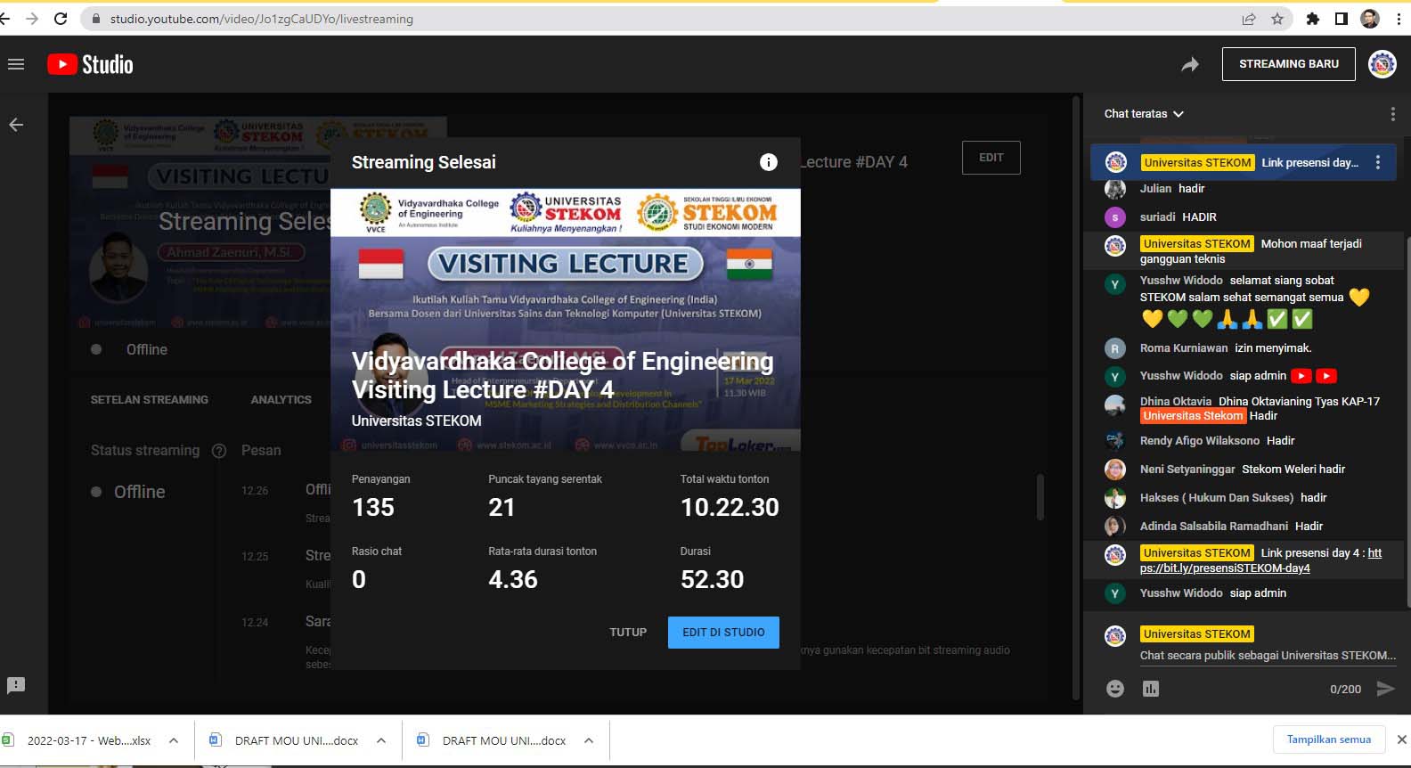This screenshot has height=768, width=1411.
Task: Click the Visiting Lecture thumbnail in dialog
Action: (x=565, y=320)
